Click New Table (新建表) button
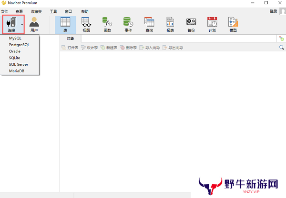Screen dimensions: 286x198 pyautogui.click(x=109, y=48)
